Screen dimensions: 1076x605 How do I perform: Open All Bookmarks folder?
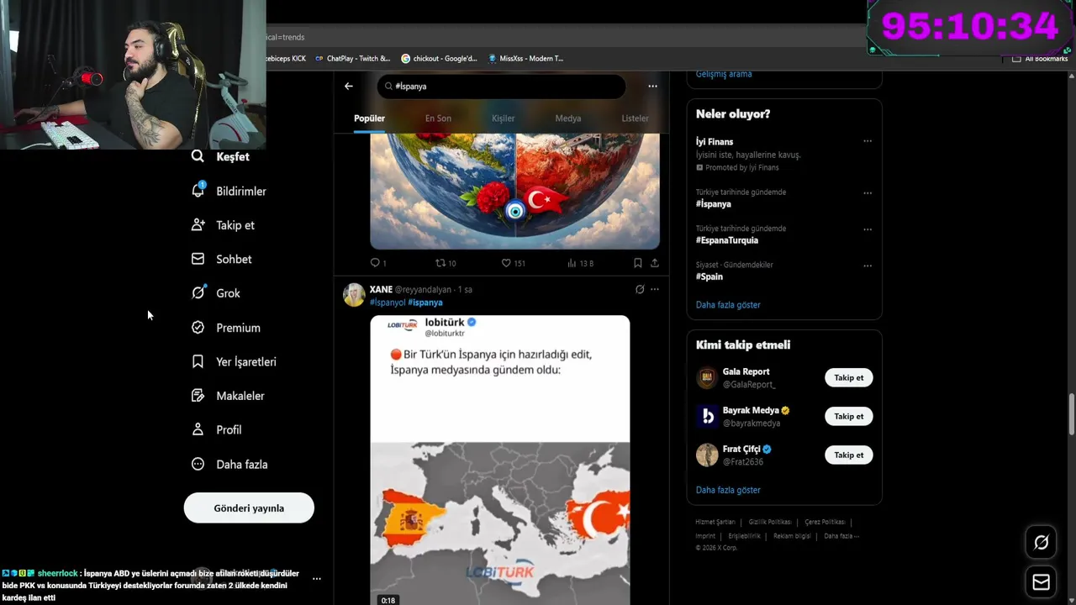point(1040,59)
